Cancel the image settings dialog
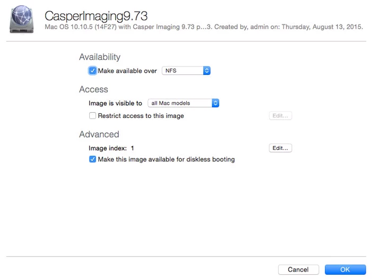The height and width of the screenshot is (279, 372). pyautogui.click(x=298, y=269)
